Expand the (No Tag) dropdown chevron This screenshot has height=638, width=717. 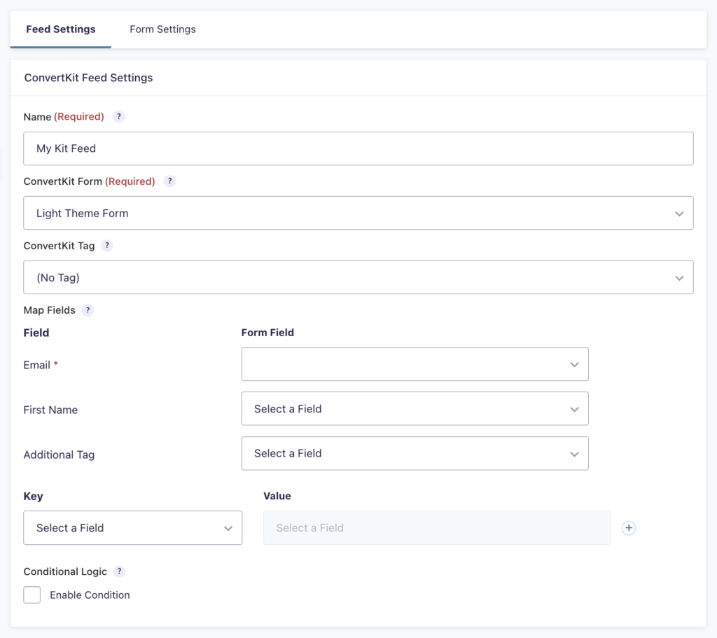[x=678, y=277]
